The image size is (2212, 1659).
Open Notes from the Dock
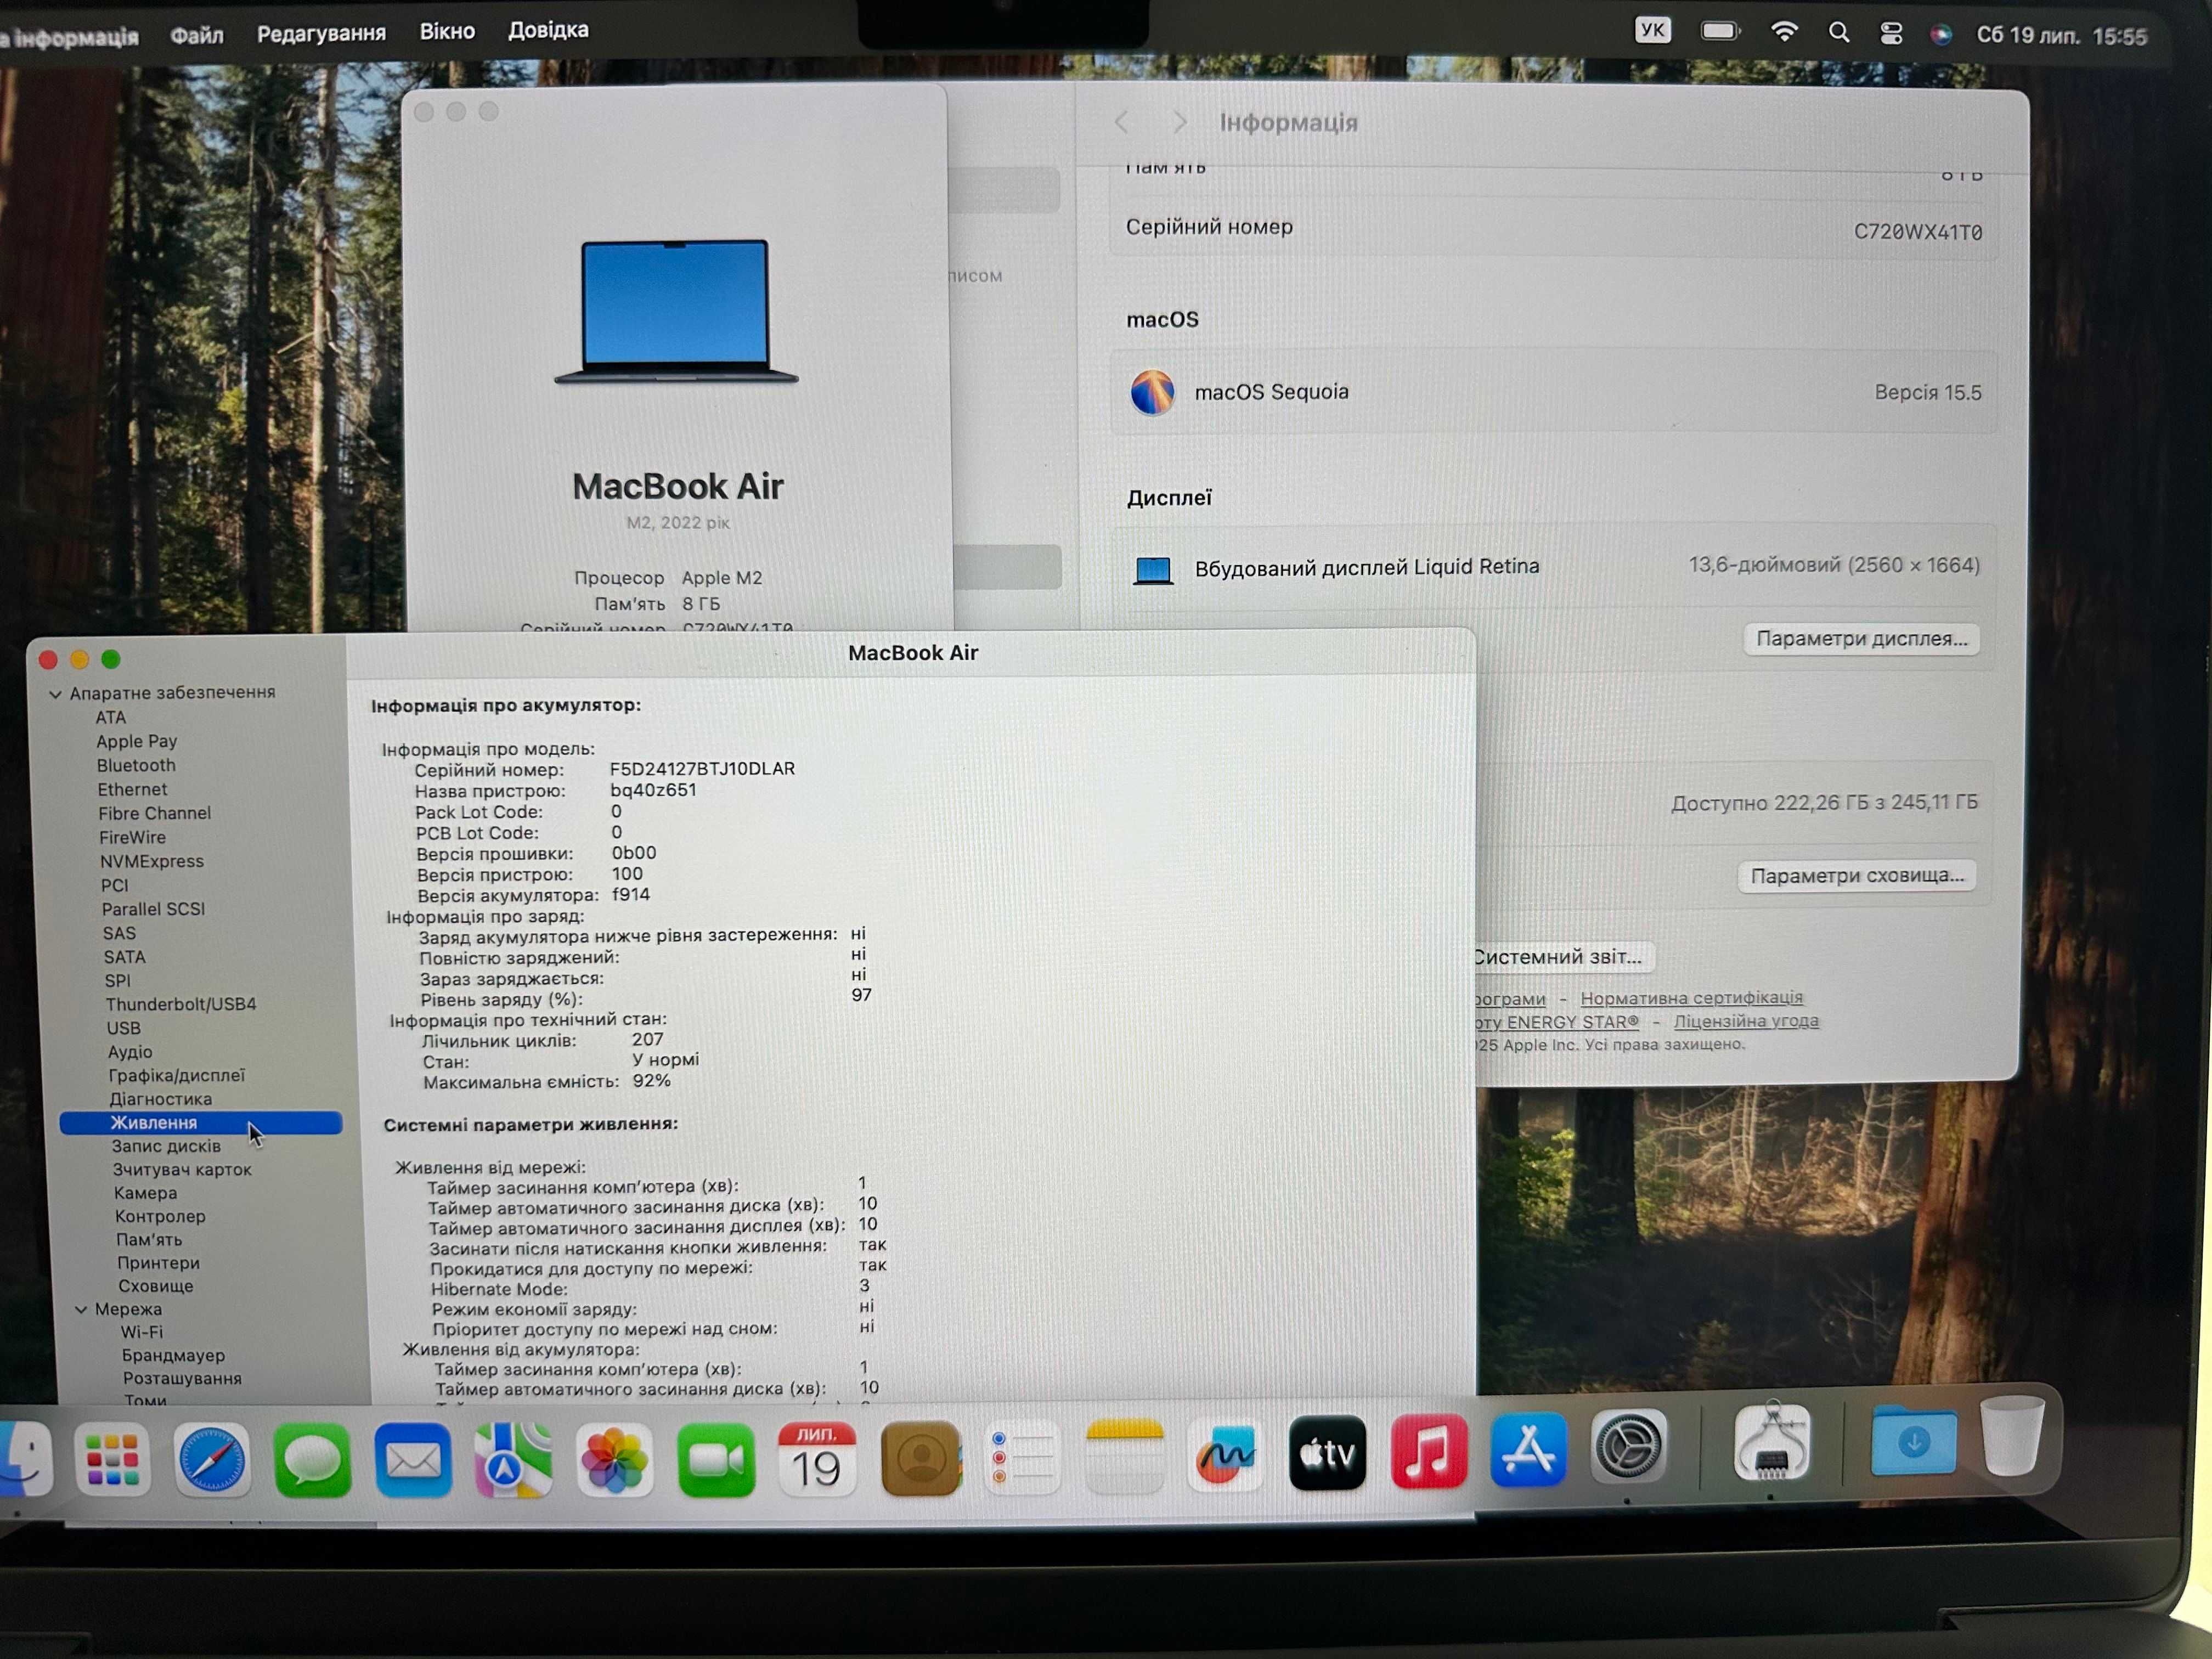click(1124, 1456)
